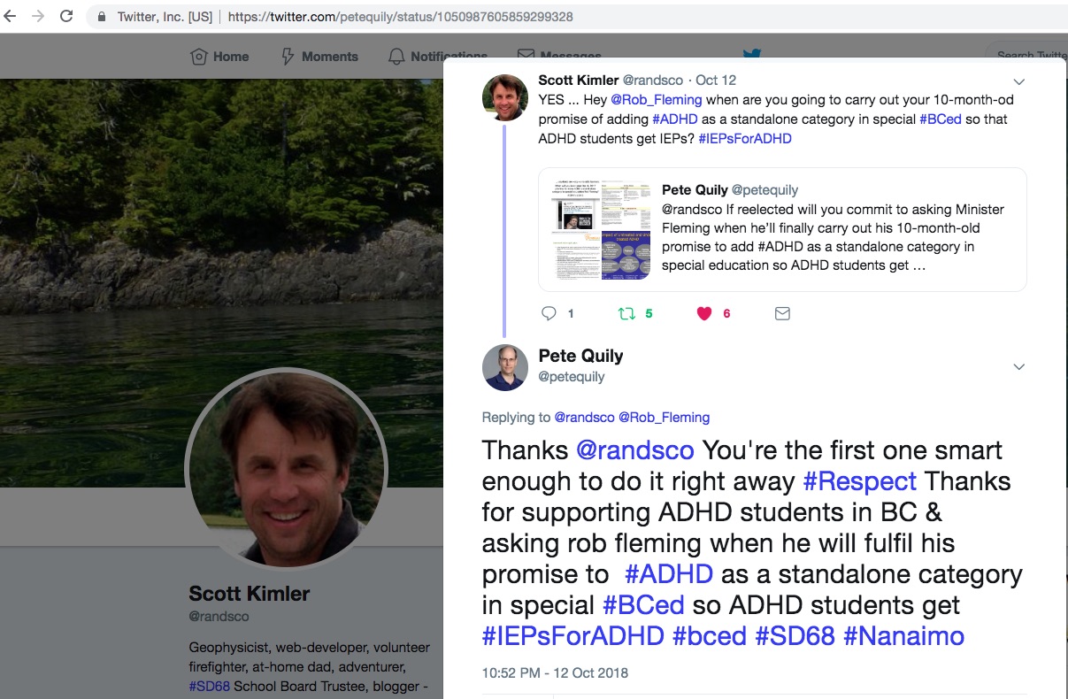Retweet Scott Kimler's tweet
The image size is (1068, 699).
[626, 313]
